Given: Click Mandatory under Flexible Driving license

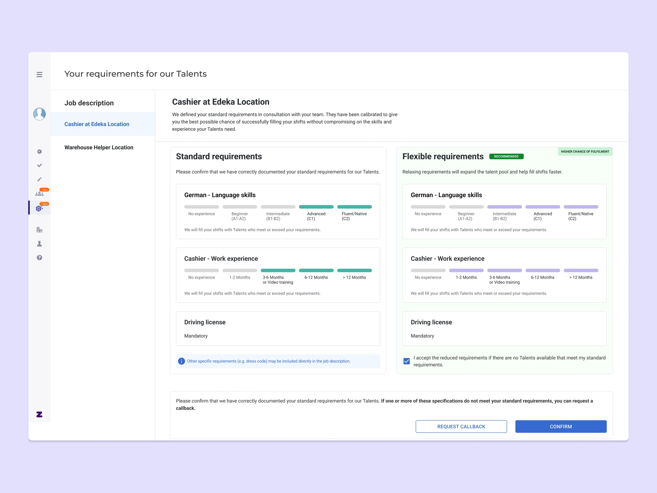Looking at the screenshot, I should [422, 336].
